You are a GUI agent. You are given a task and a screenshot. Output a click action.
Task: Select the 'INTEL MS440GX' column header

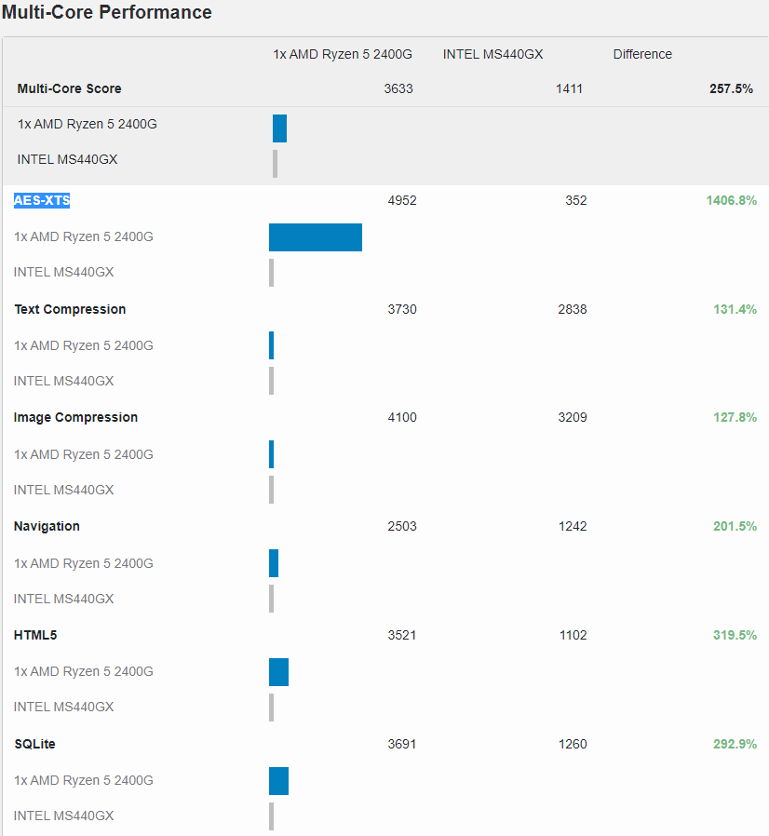tap(492, 54)
